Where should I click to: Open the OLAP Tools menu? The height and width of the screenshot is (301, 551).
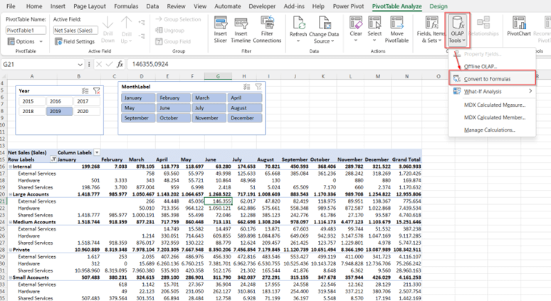457,29
